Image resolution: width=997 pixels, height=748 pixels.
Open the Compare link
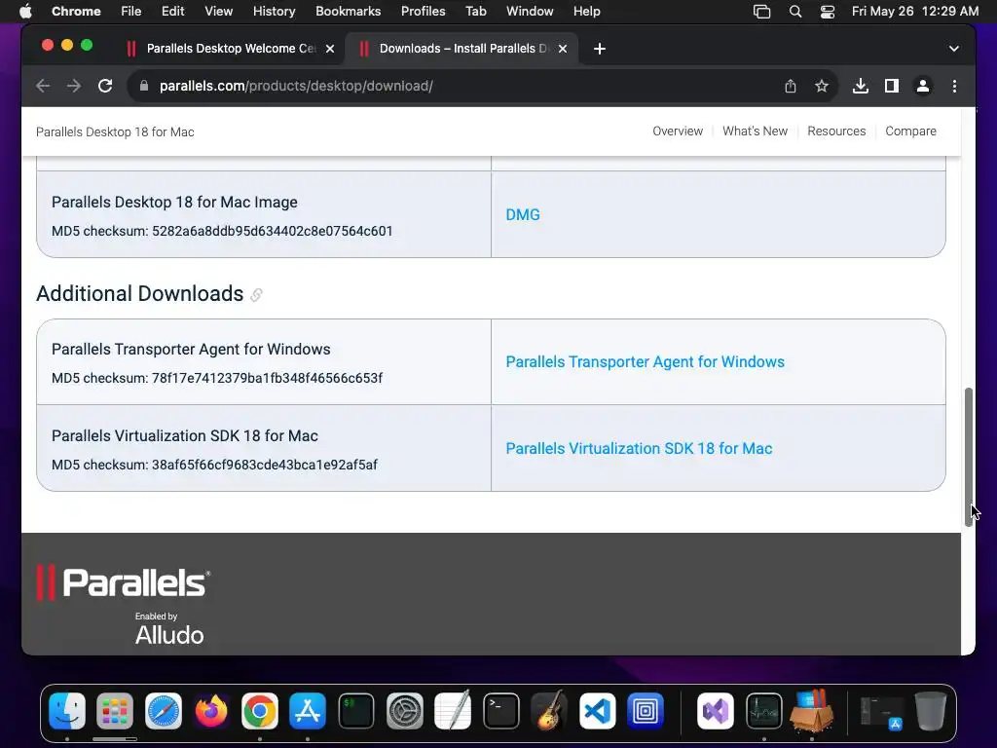910,131
